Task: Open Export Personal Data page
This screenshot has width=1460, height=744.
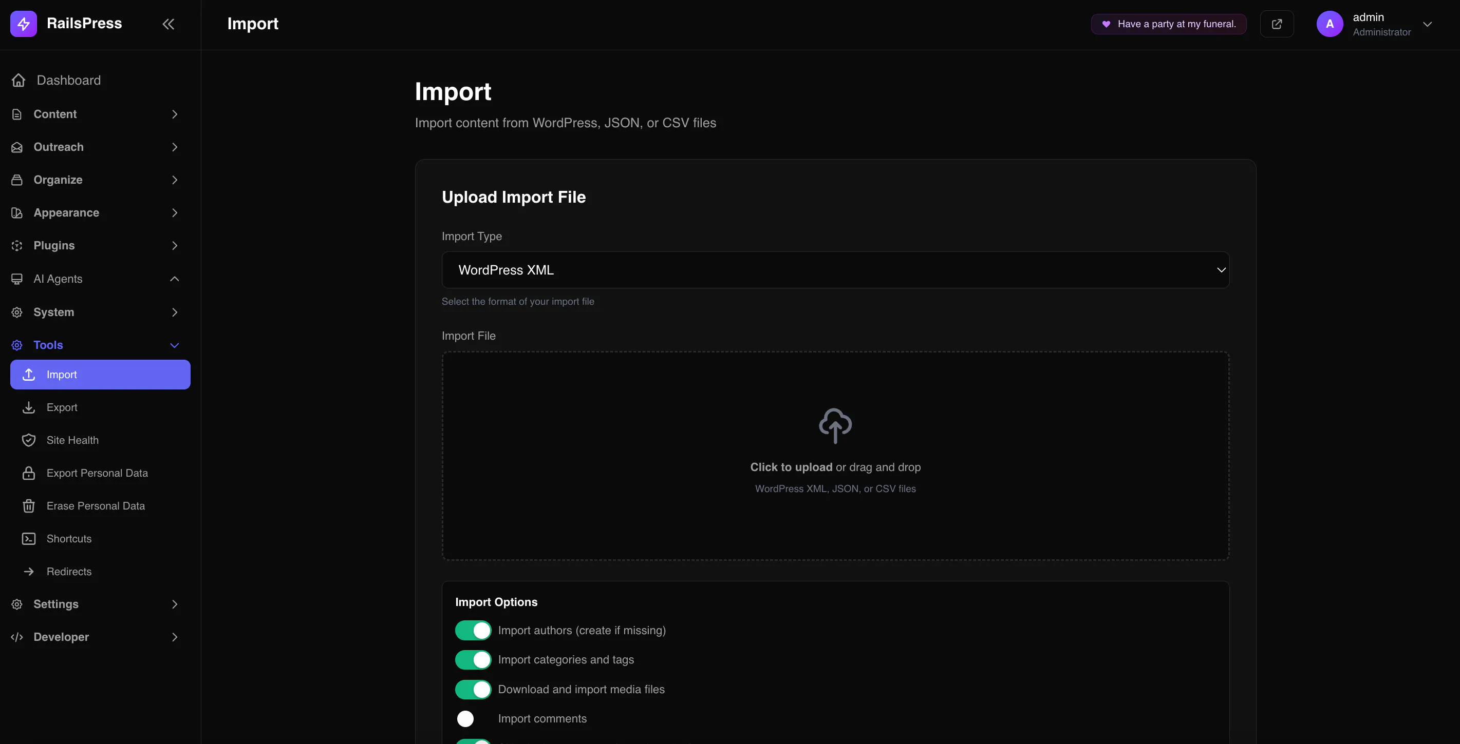Action: pyautogui.click(x=100, y=474)
